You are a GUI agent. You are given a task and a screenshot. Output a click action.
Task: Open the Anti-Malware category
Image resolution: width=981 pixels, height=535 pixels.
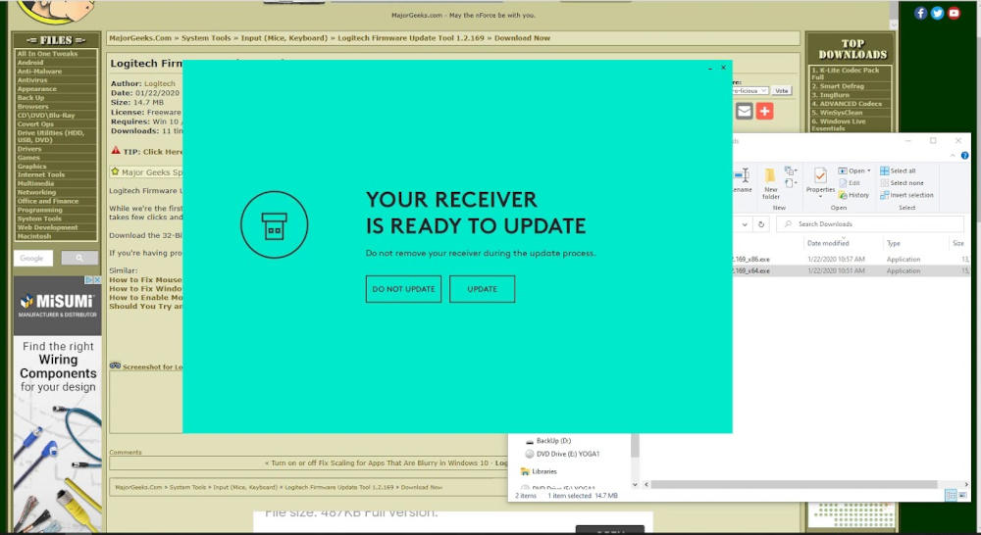click(x=39, y=72)
